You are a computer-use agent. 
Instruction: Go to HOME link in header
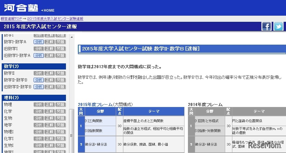pyautogui.click(x=48, y=10)
